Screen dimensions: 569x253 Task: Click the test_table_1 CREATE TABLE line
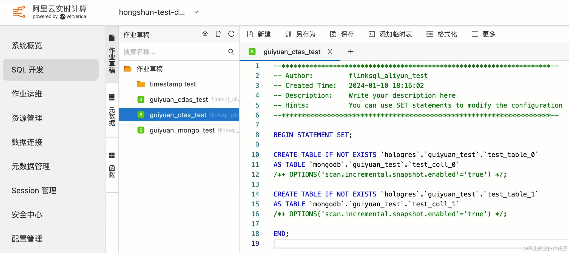[406, 194]
